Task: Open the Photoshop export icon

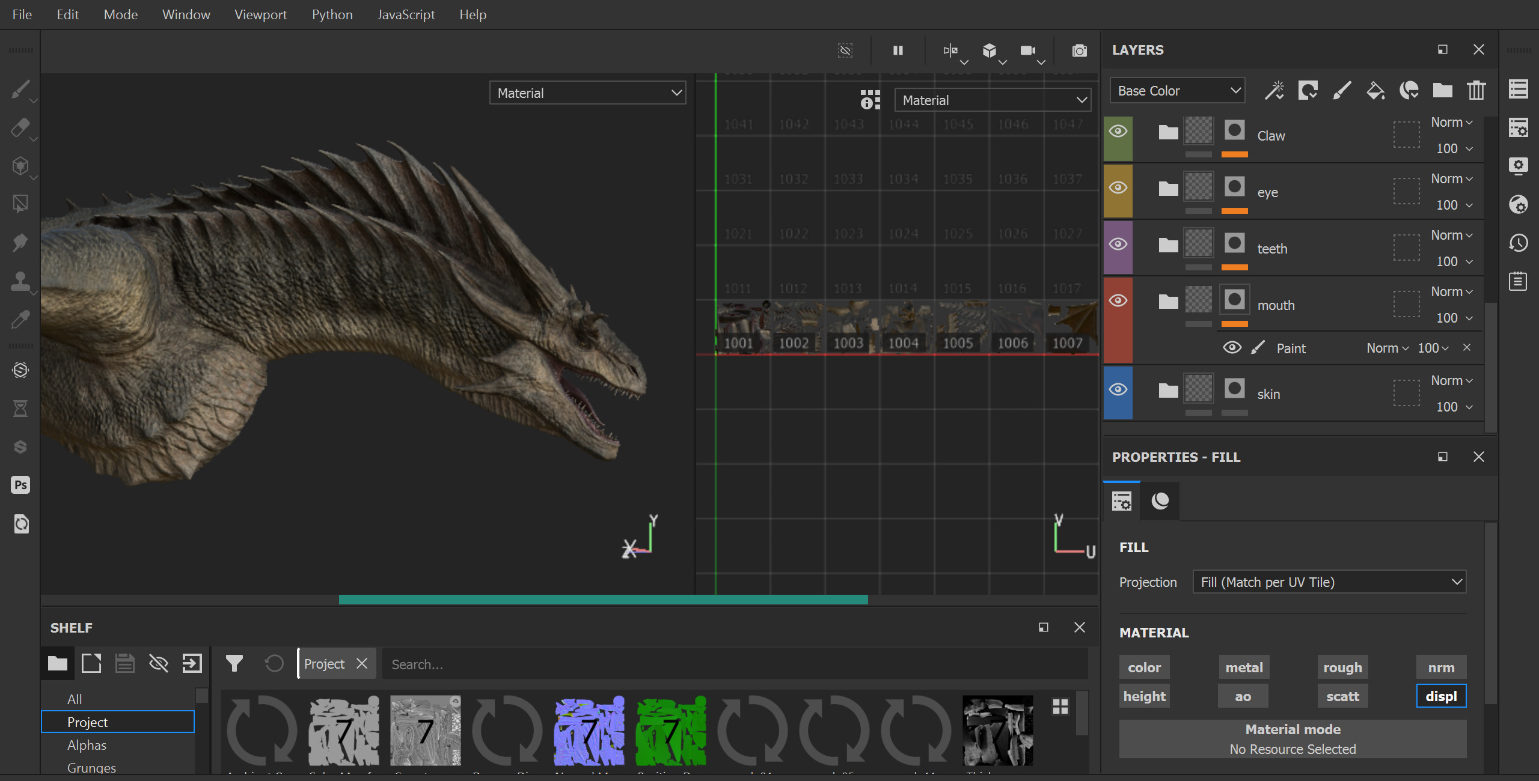Action: pyautogui.click(x=20, y=485)
